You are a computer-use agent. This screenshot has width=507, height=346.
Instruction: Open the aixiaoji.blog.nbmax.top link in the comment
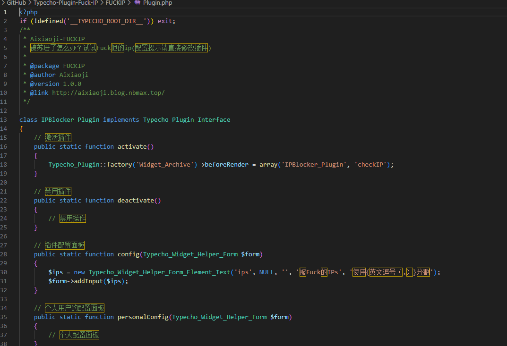(108, 93)
